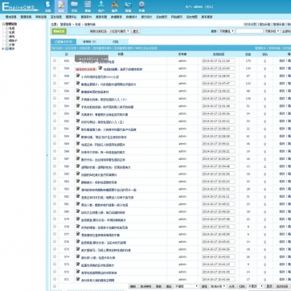Click the title icon in row ID 594

[78, 106]
